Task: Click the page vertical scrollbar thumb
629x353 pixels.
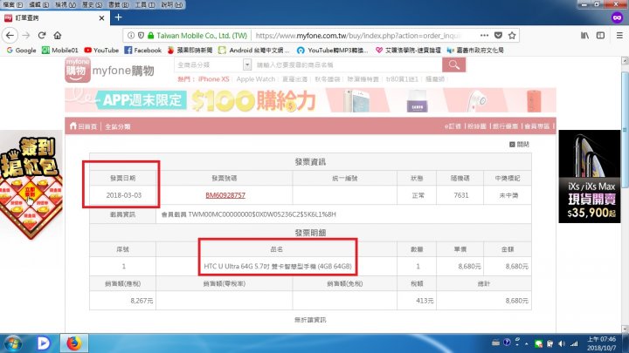Action: (625, 130)
